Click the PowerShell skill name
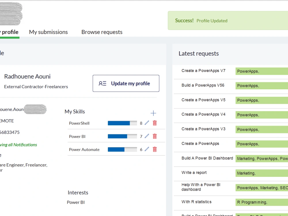The image size is (288, 216). (79, 123)
